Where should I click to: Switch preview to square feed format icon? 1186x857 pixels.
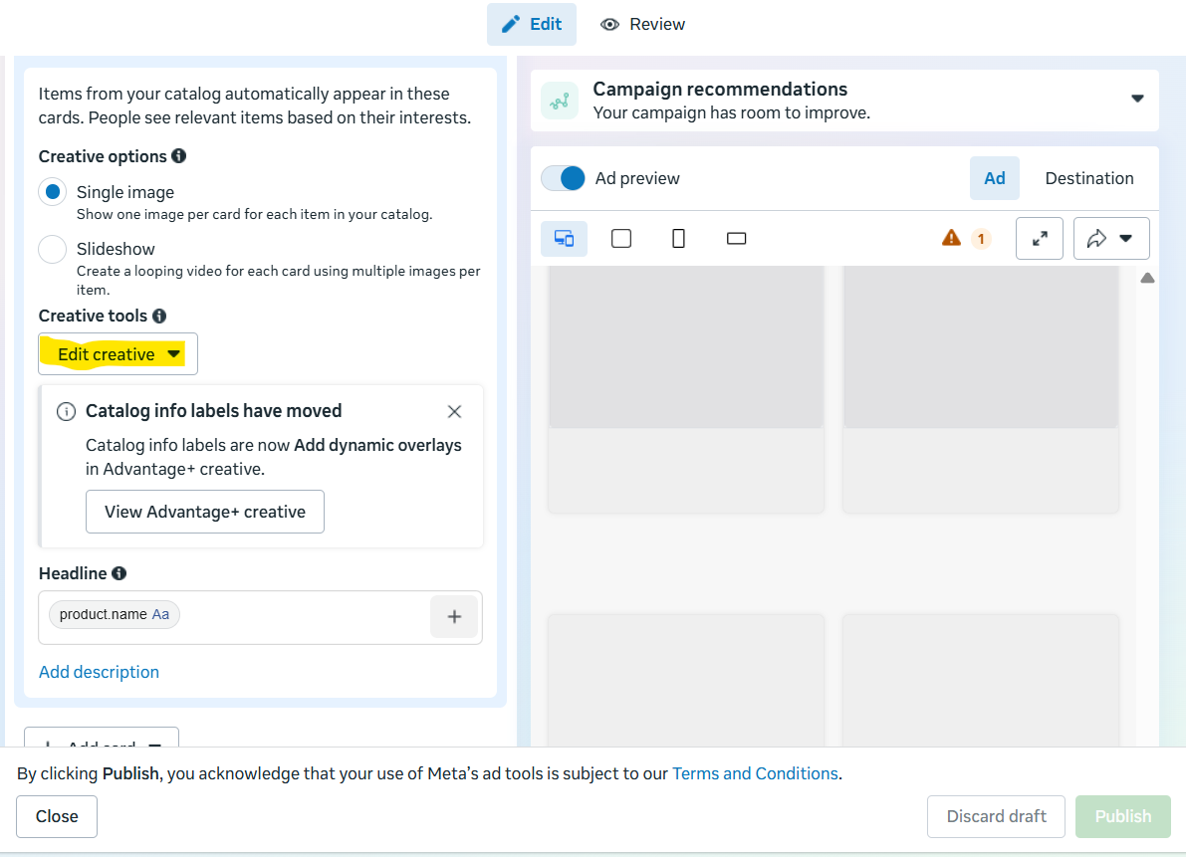pos(621,239)
